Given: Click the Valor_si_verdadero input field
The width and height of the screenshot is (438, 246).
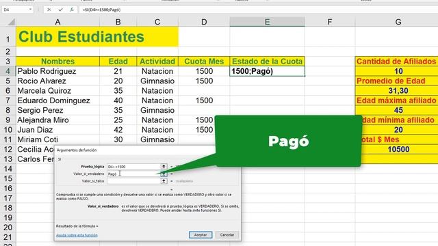Looking at the screenshot, I should click(133, 174).
